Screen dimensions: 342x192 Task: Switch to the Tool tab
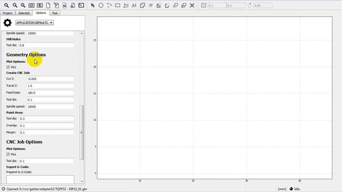pyautogui.click(x=55, y=13)
